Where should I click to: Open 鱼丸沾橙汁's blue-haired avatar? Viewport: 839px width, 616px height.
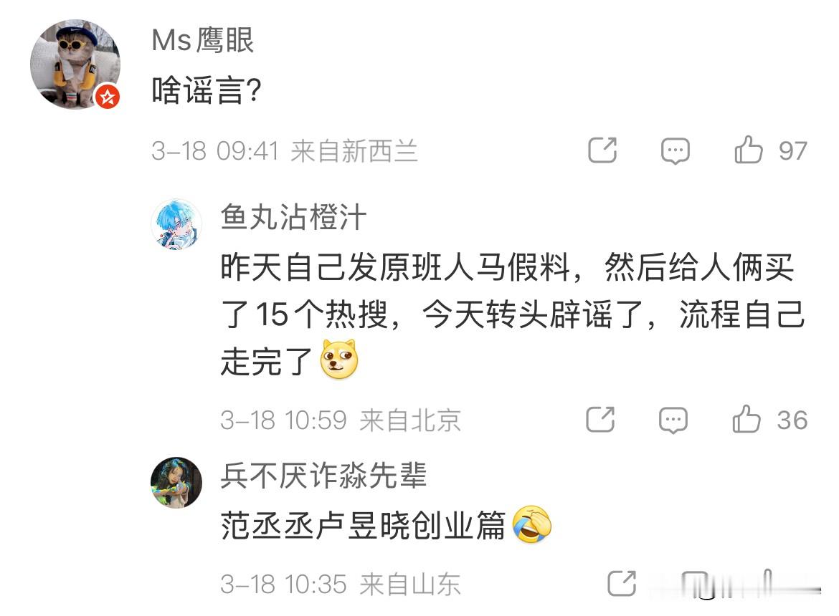click(176, 224)
